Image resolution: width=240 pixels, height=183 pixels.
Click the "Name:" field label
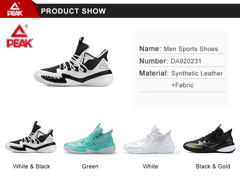(150, 49)
